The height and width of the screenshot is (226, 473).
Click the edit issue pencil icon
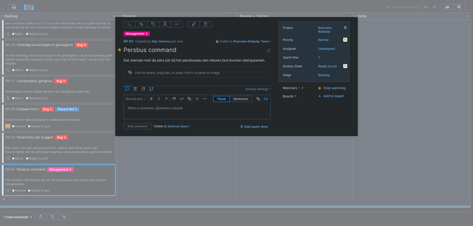tap(194, 24)
